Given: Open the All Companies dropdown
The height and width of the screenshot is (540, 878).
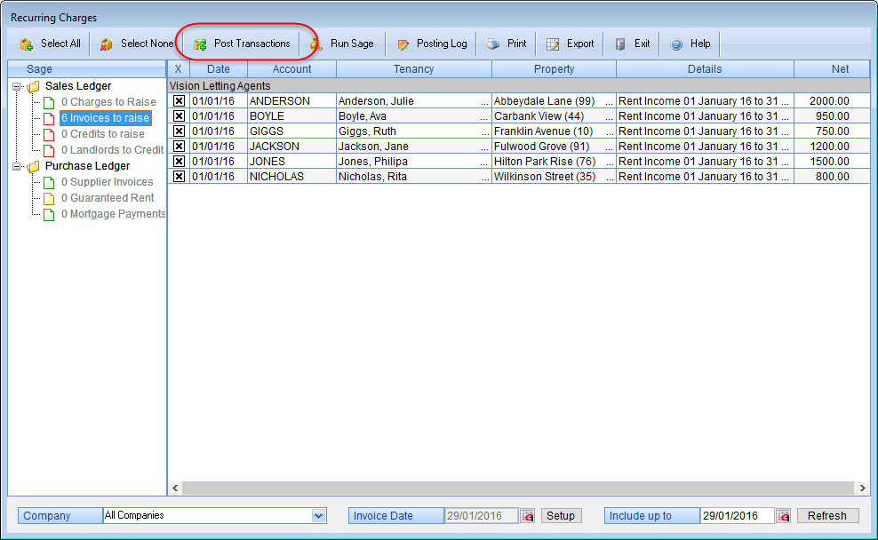Looking at the screenshot, I should pos(319,516).
